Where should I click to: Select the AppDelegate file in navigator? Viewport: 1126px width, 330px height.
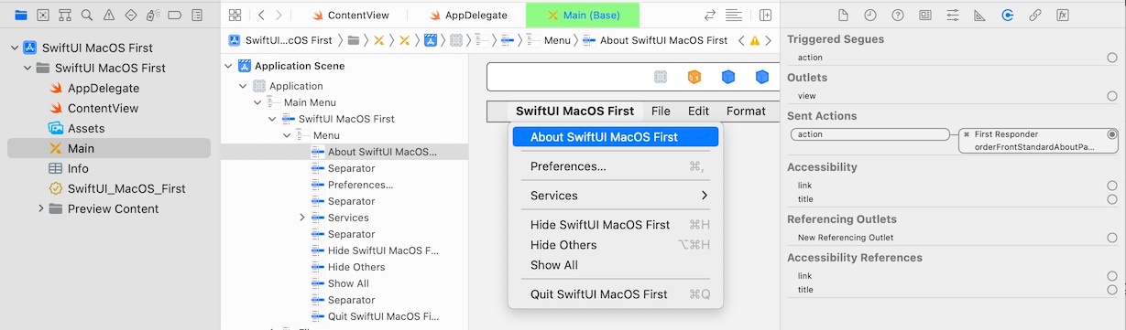104,88
